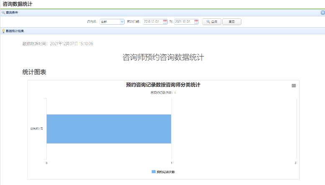Open the chart hamburger context menu

pyautogui.click(x=294, y=86)
